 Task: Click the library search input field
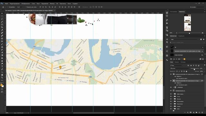pos(187,43)
